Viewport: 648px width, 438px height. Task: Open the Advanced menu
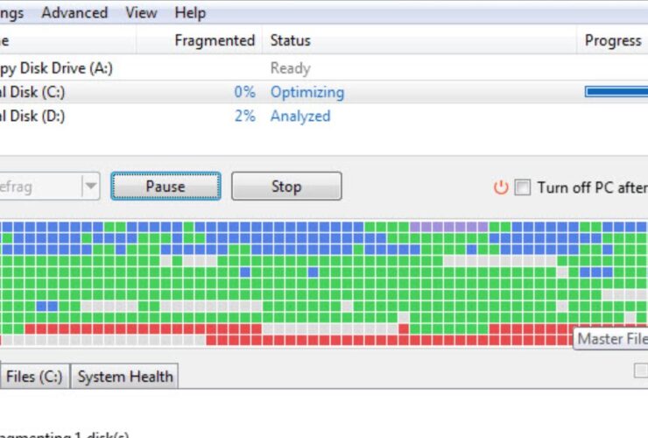coord(74,13)
